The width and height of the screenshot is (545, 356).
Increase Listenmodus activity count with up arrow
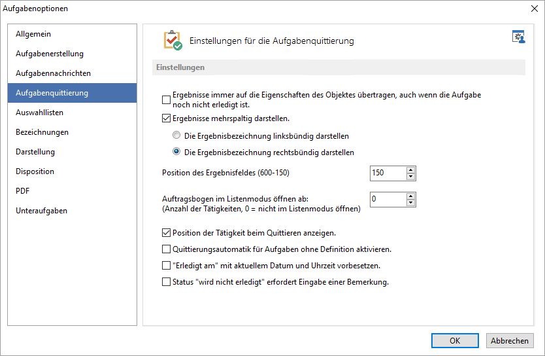tap(411, 196)
